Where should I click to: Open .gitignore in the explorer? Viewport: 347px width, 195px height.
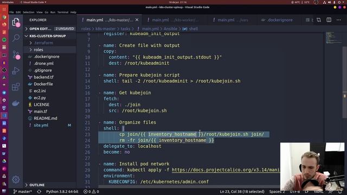(x=50, y=70)
